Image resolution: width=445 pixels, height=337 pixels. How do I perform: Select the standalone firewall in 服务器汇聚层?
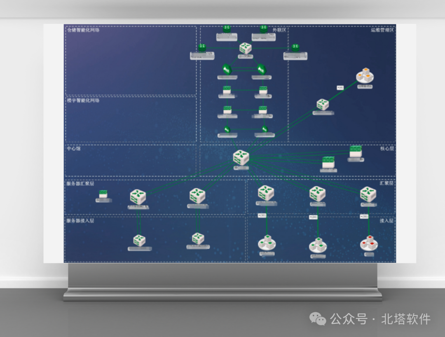103,194
